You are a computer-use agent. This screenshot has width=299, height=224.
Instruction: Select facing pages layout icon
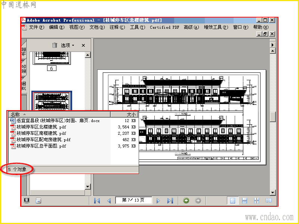point(268,200)
